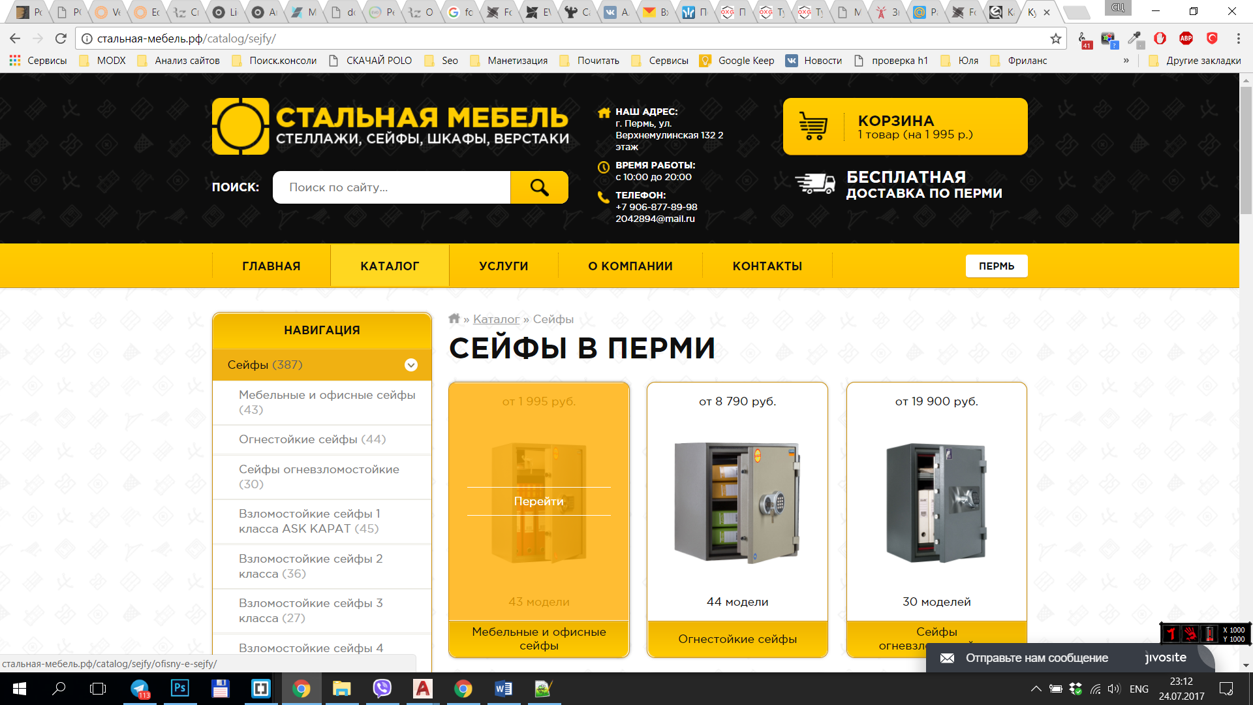Open the ПЕРМЬ city selector
Image resolution: width=1253 pixels, height=705 pixels.
coord(996,266)
